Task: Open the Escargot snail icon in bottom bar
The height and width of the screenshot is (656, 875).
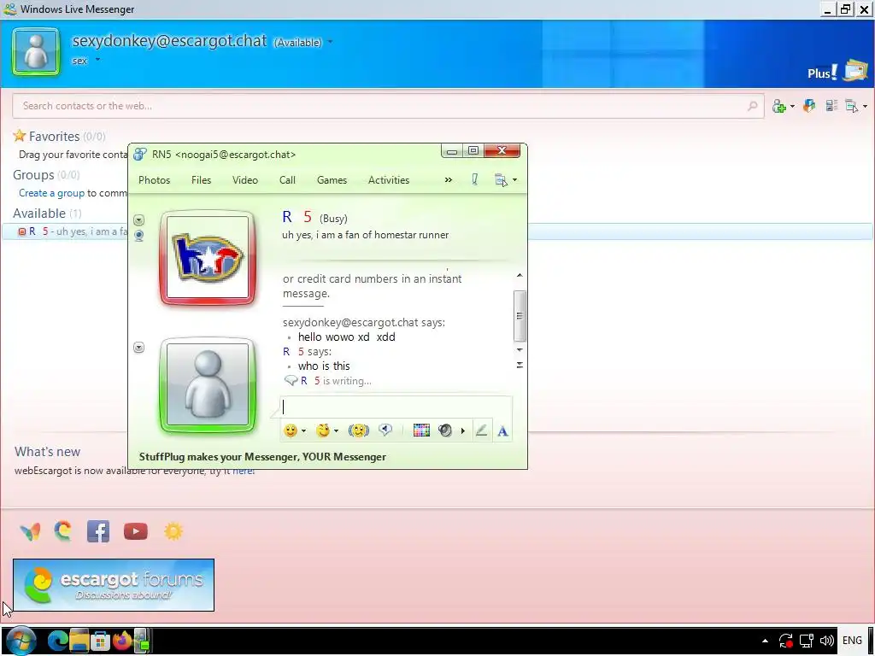Action: [63, 531]
